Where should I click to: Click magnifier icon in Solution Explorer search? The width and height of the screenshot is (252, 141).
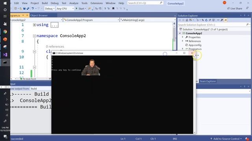click(247, 25)
